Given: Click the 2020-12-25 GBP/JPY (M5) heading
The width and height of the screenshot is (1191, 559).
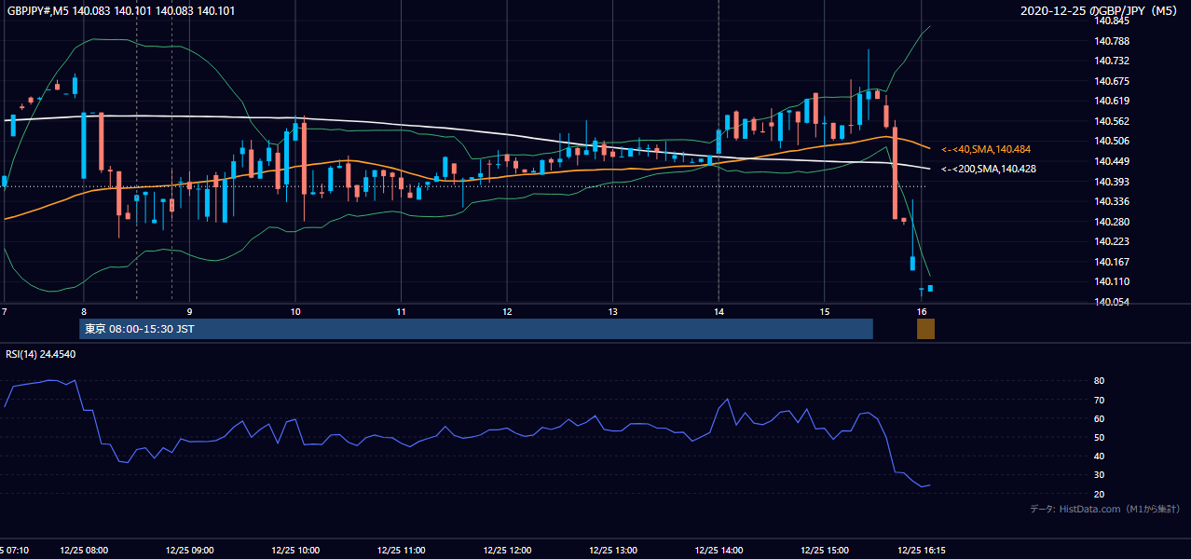Looking at the screenshot, I should [x=1100, y=11].
